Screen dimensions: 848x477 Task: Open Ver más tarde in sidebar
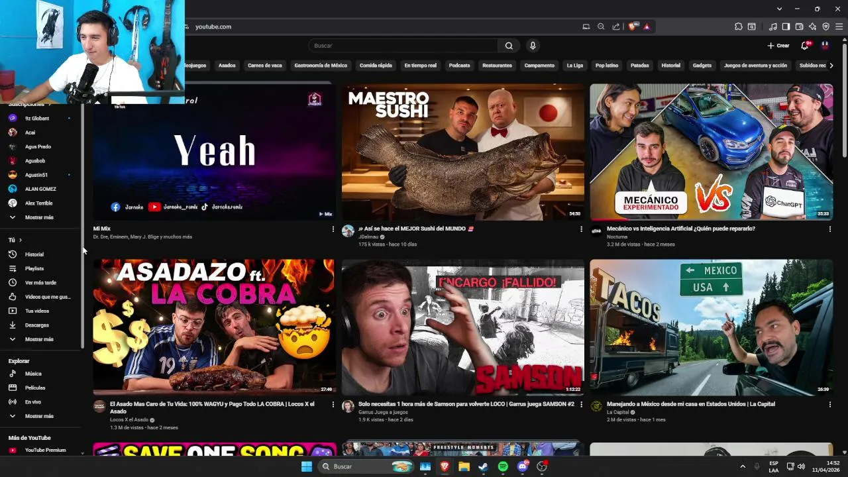click(40, 283)
